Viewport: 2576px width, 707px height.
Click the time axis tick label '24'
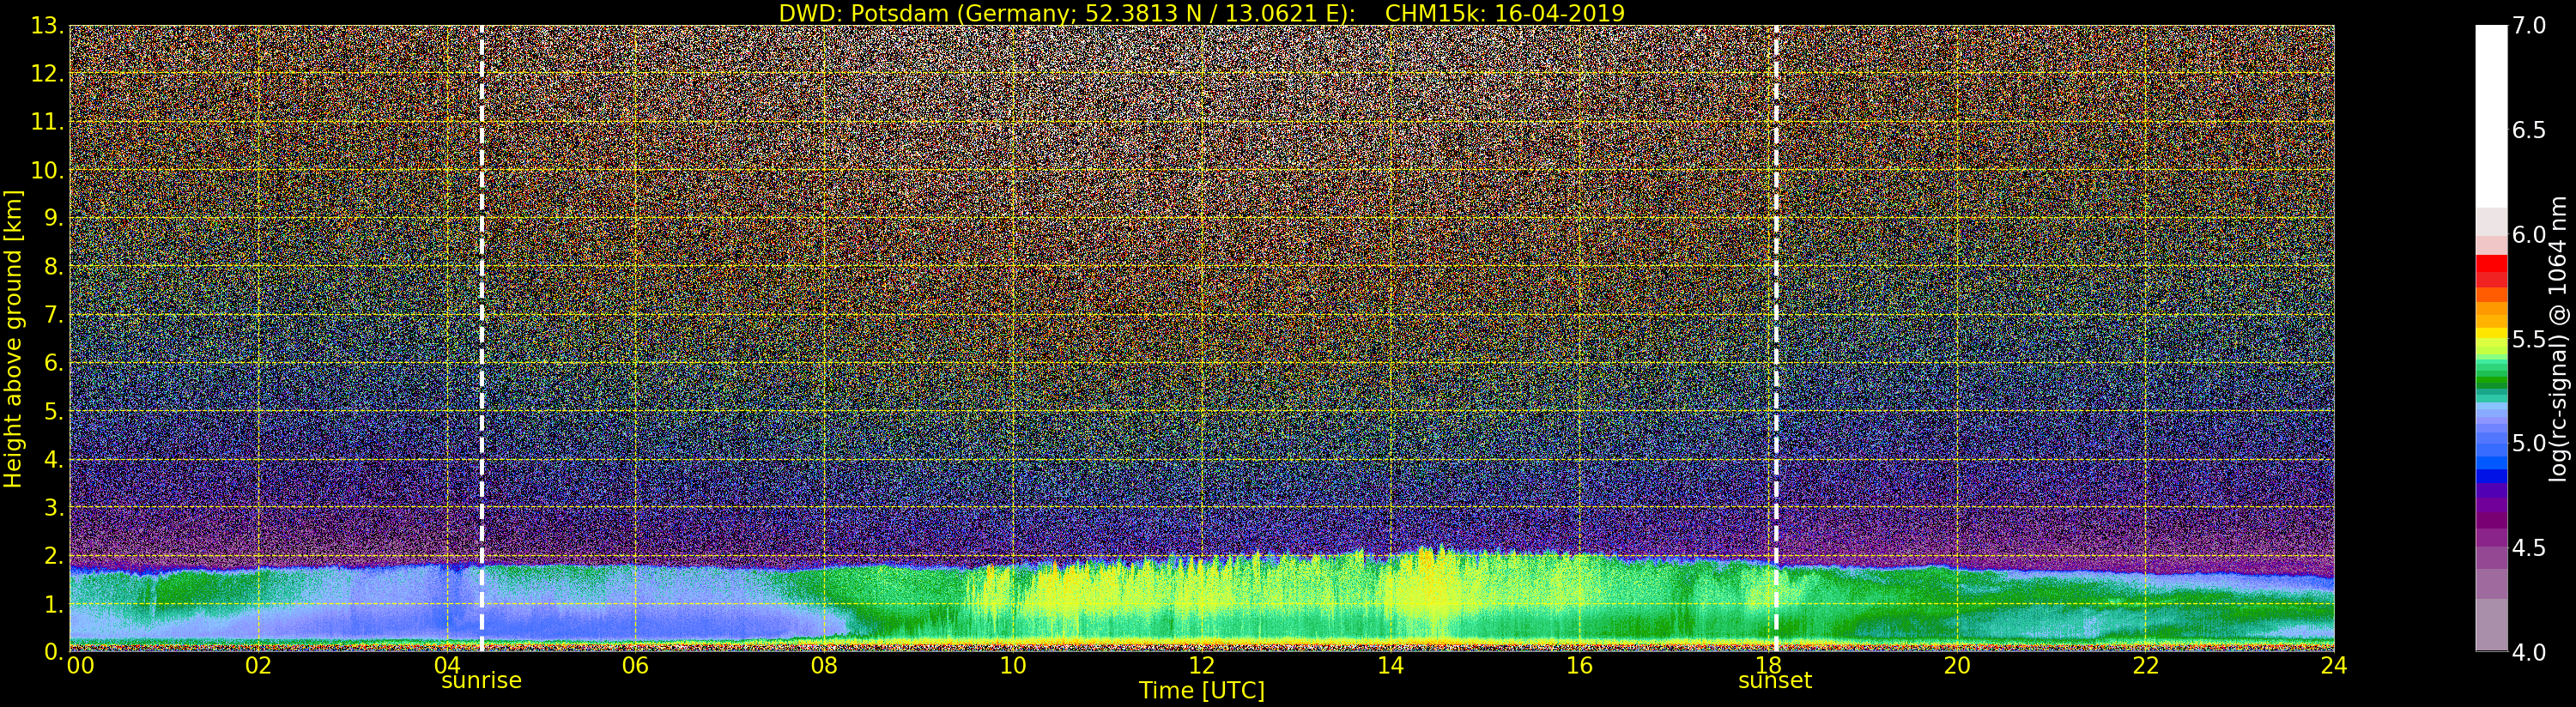pyautogui.click(x=2333, y=666)
